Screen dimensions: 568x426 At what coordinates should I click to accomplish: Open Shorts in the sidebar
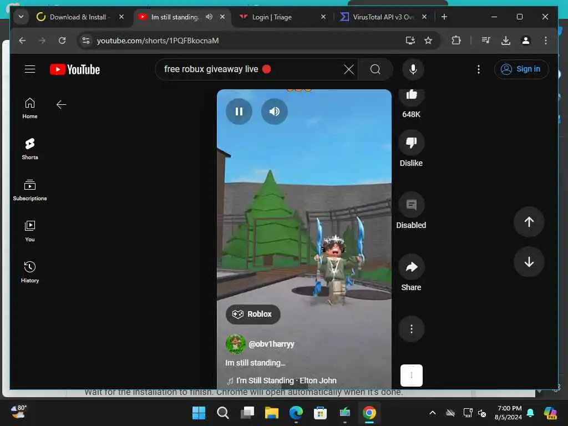[x=30, y=149]
